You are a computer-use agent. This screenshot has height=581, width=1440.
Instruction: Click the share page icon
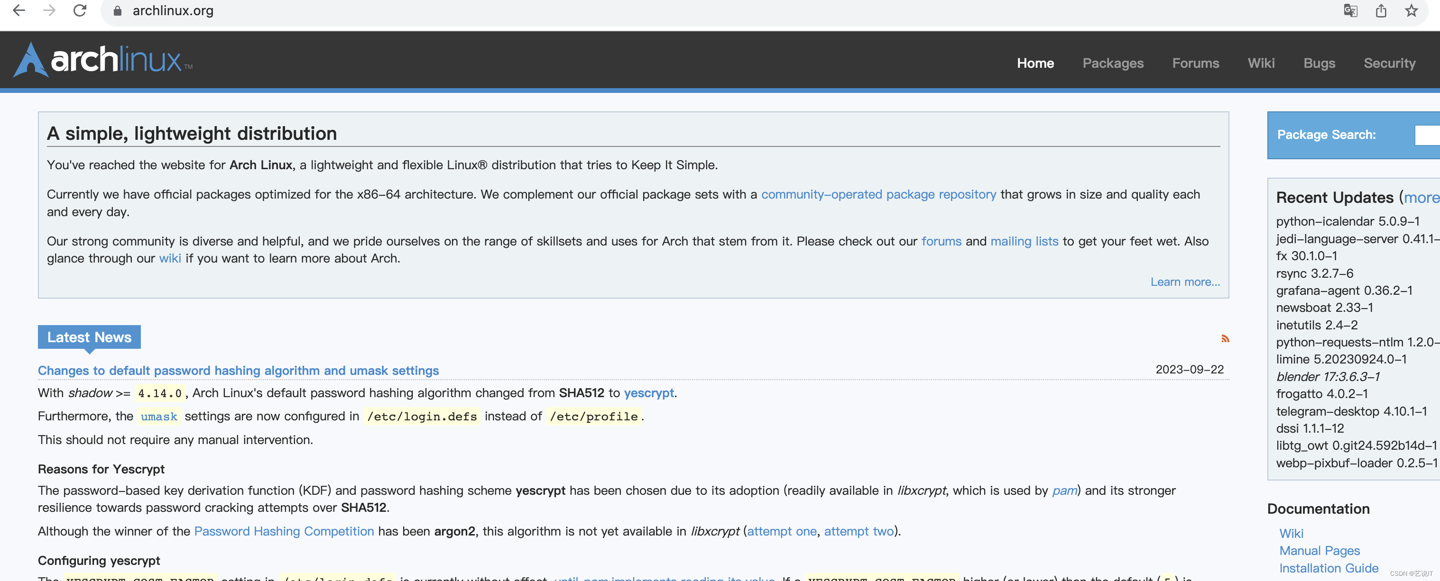coord(1381,10)
